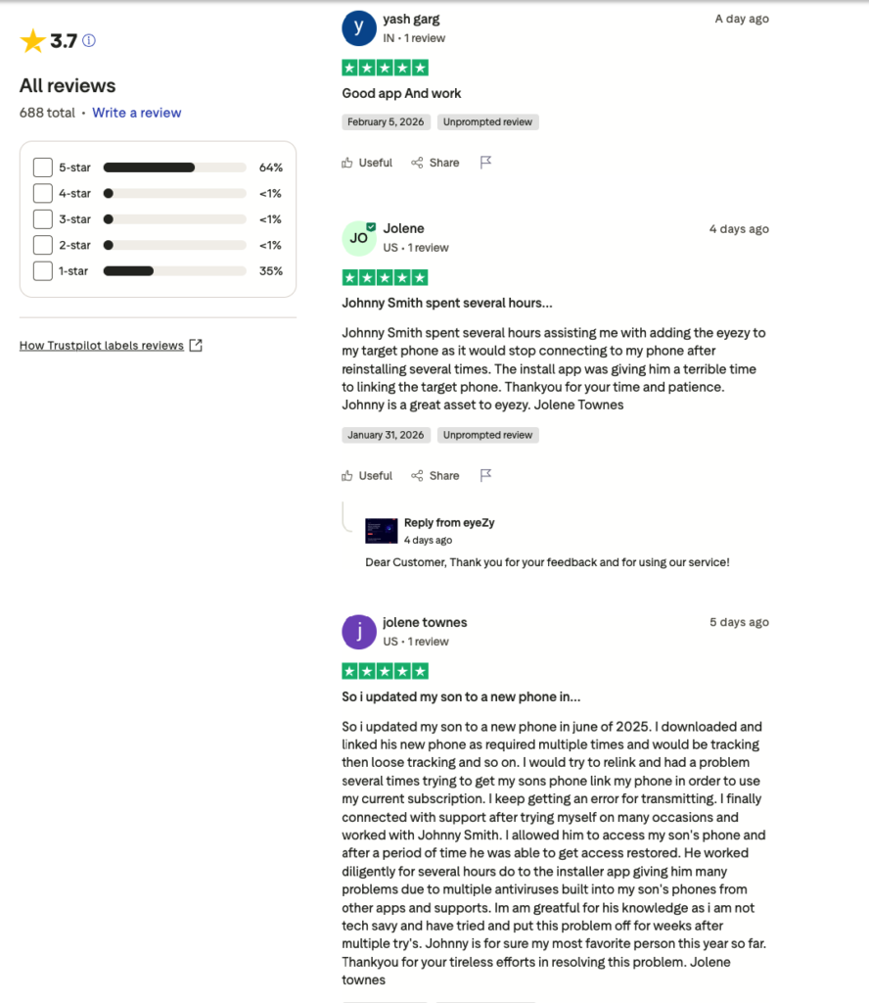
Task: Click the eyeZy reply logo thumbnail
Action: (x=382, y=531)
